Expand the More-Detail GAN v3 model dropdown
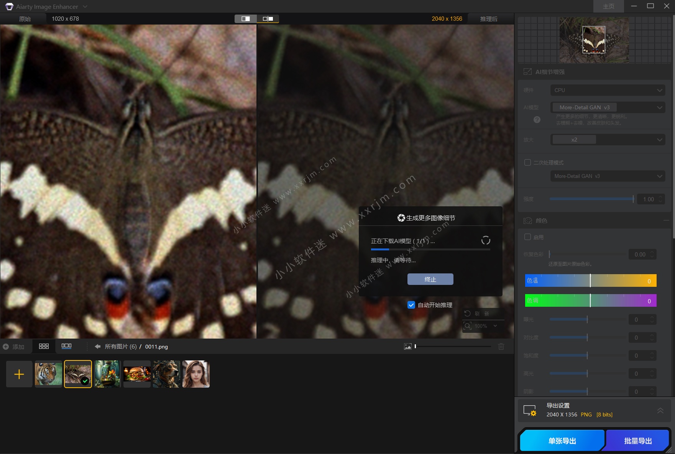This screenshot has height=454, width=675. 608,107
